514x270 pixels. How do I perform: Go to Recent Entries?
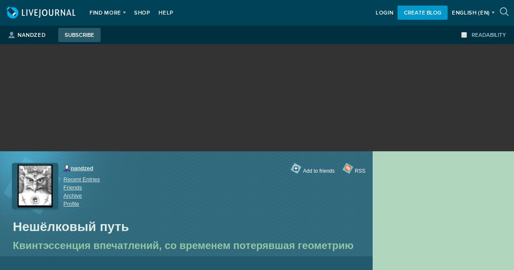[x=81, y=180]
